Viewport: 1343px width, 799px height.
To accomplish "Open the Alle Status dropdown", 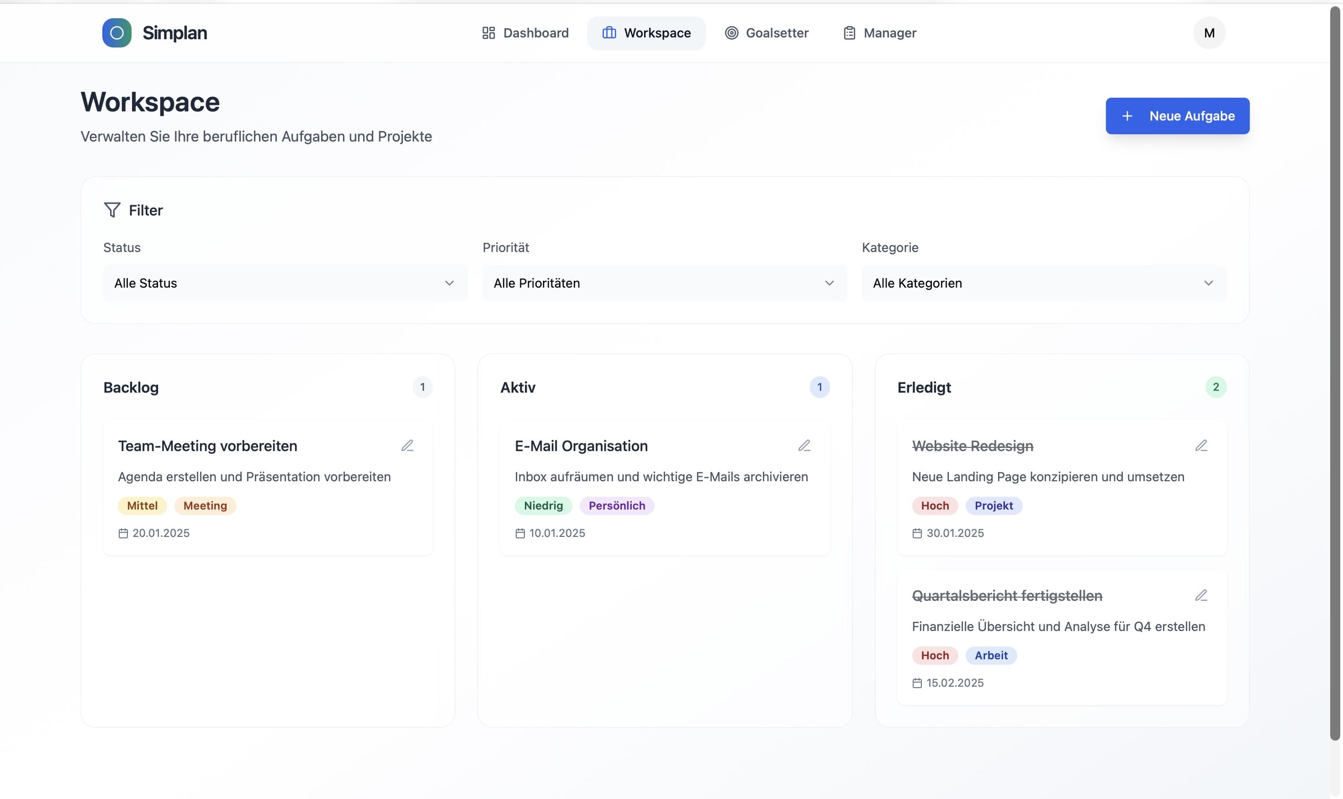I will (285, 282).
